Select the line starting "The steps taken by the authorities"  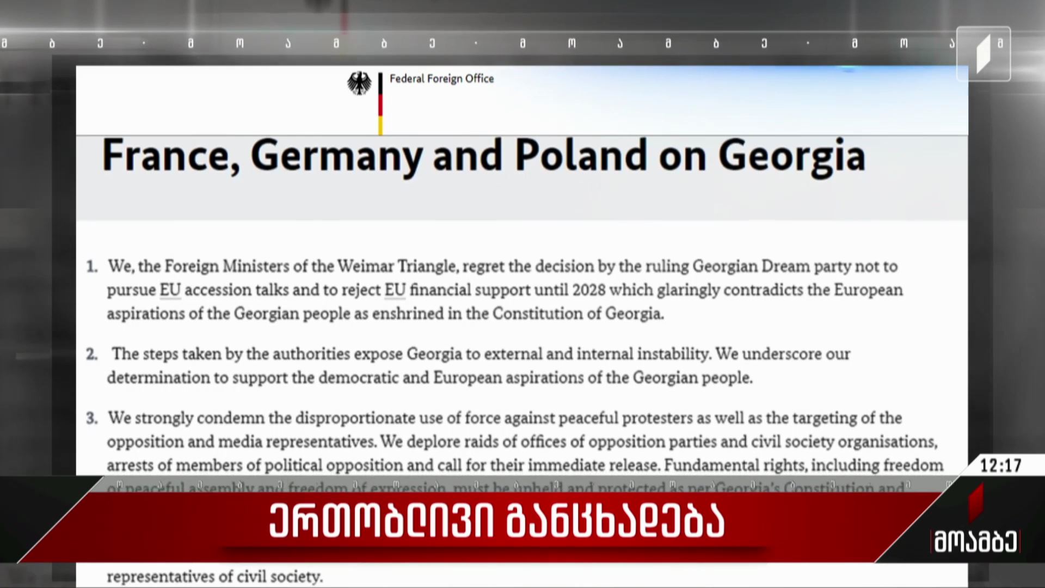(x=481, y=354)
